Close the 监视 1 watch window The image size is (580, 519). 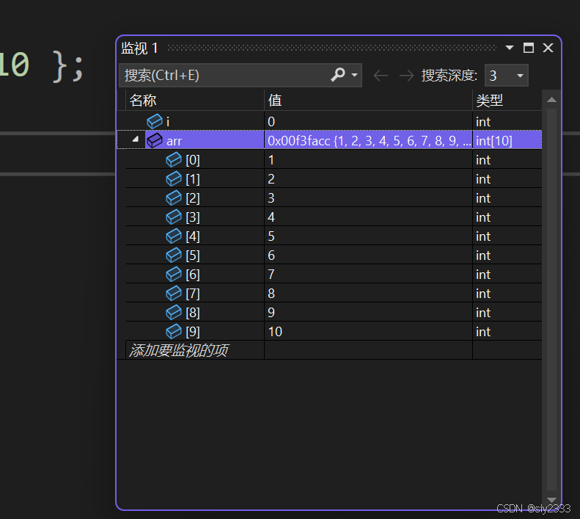[548, 48]
